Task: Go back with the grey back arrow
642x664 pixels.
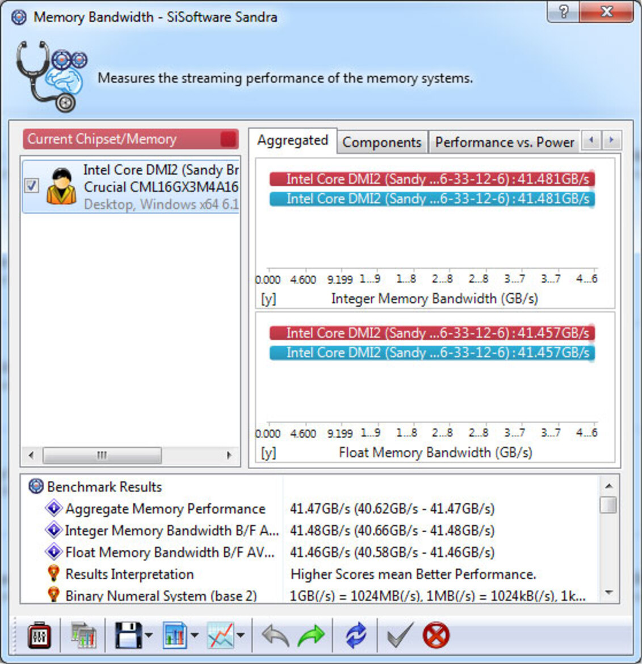Action: pos(275,636)
